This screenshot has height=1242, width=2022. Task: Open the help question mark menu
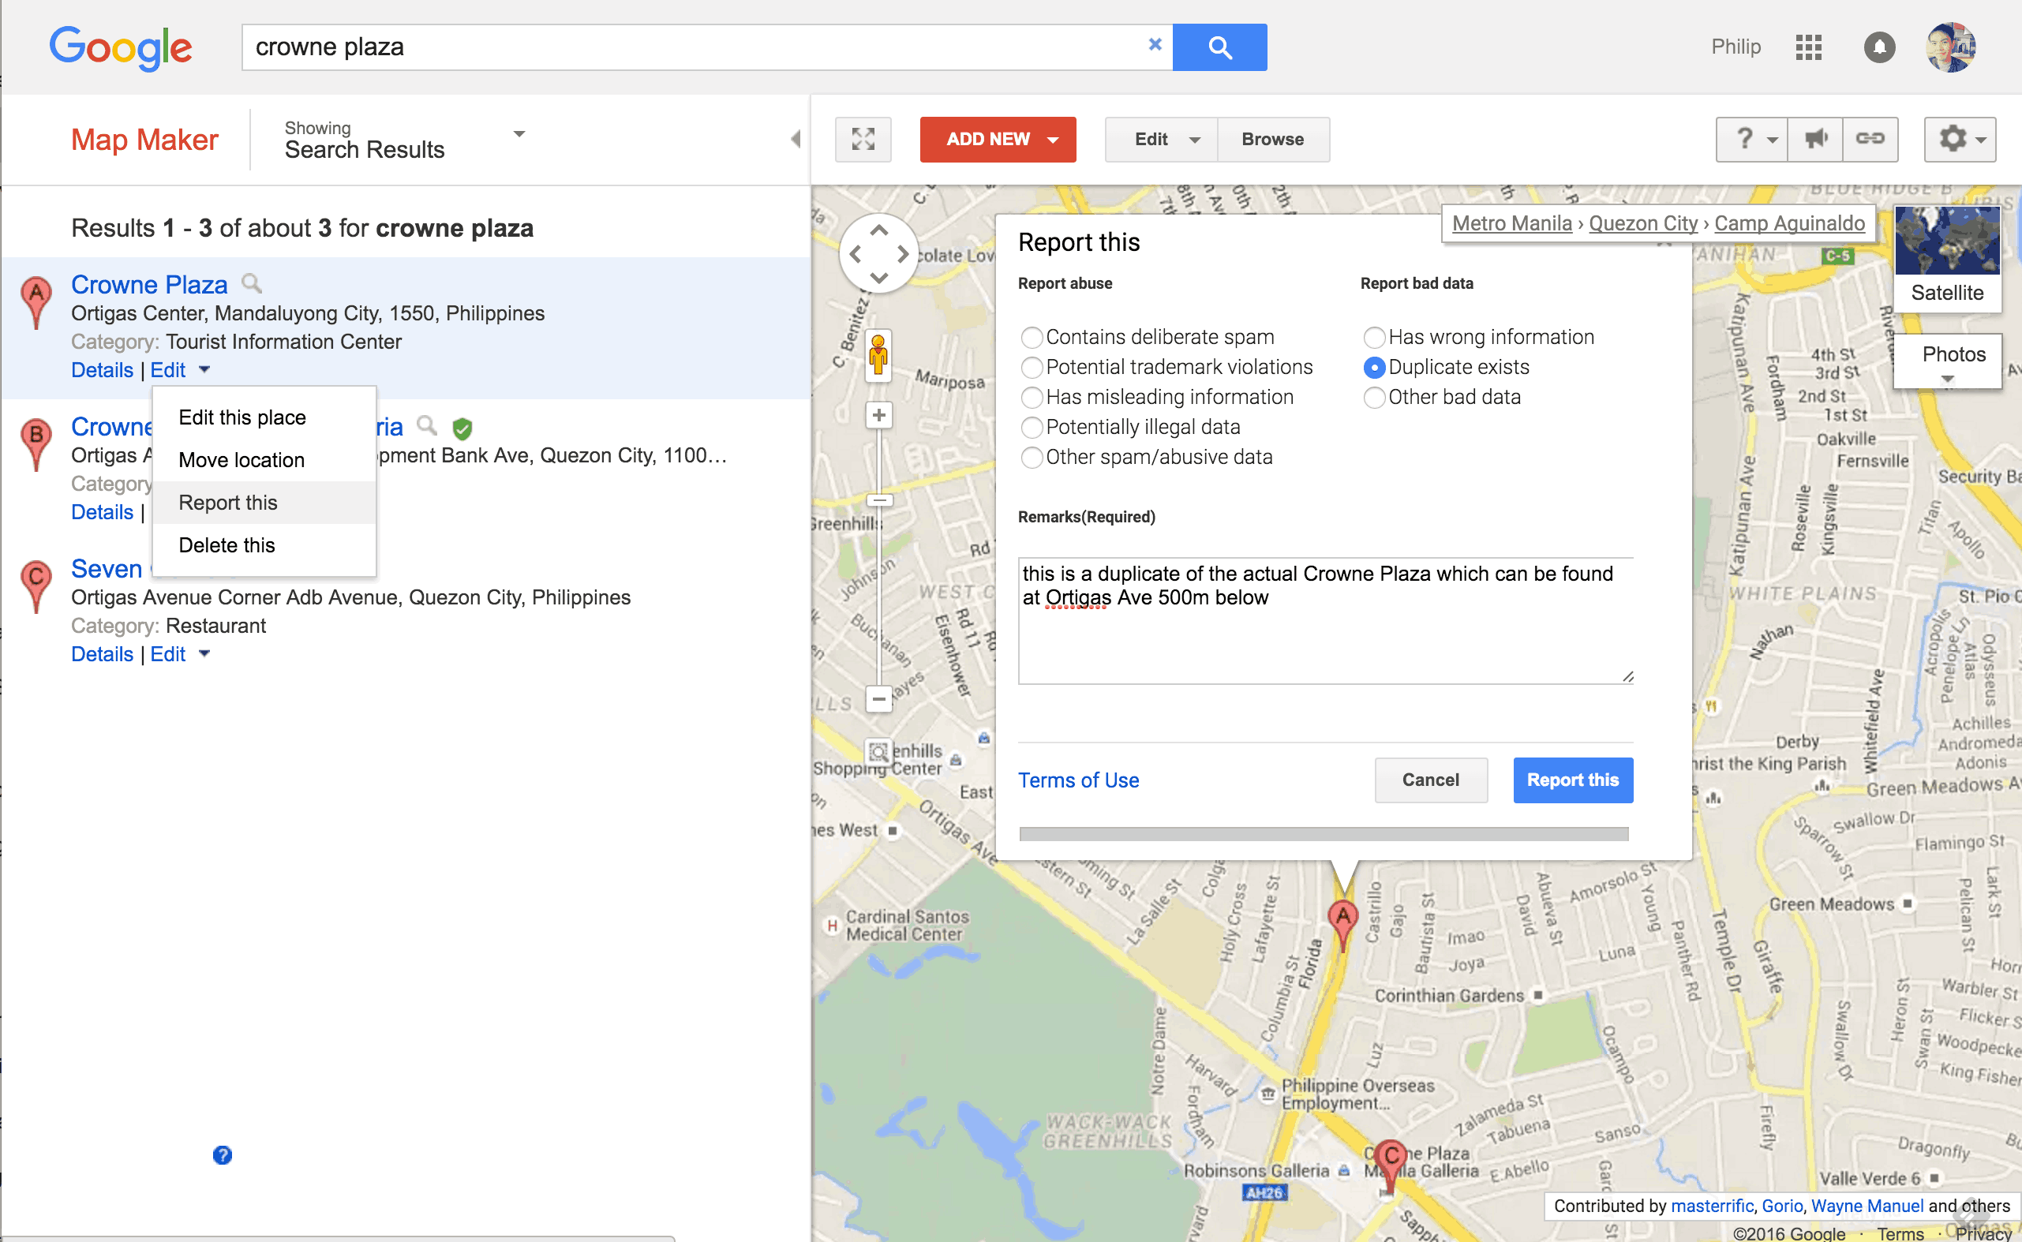pos(1751,139)
